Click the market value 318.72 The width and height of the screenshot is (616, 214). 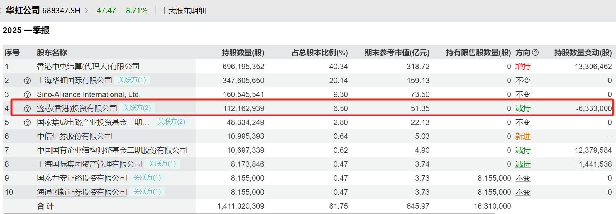[418, 67]
